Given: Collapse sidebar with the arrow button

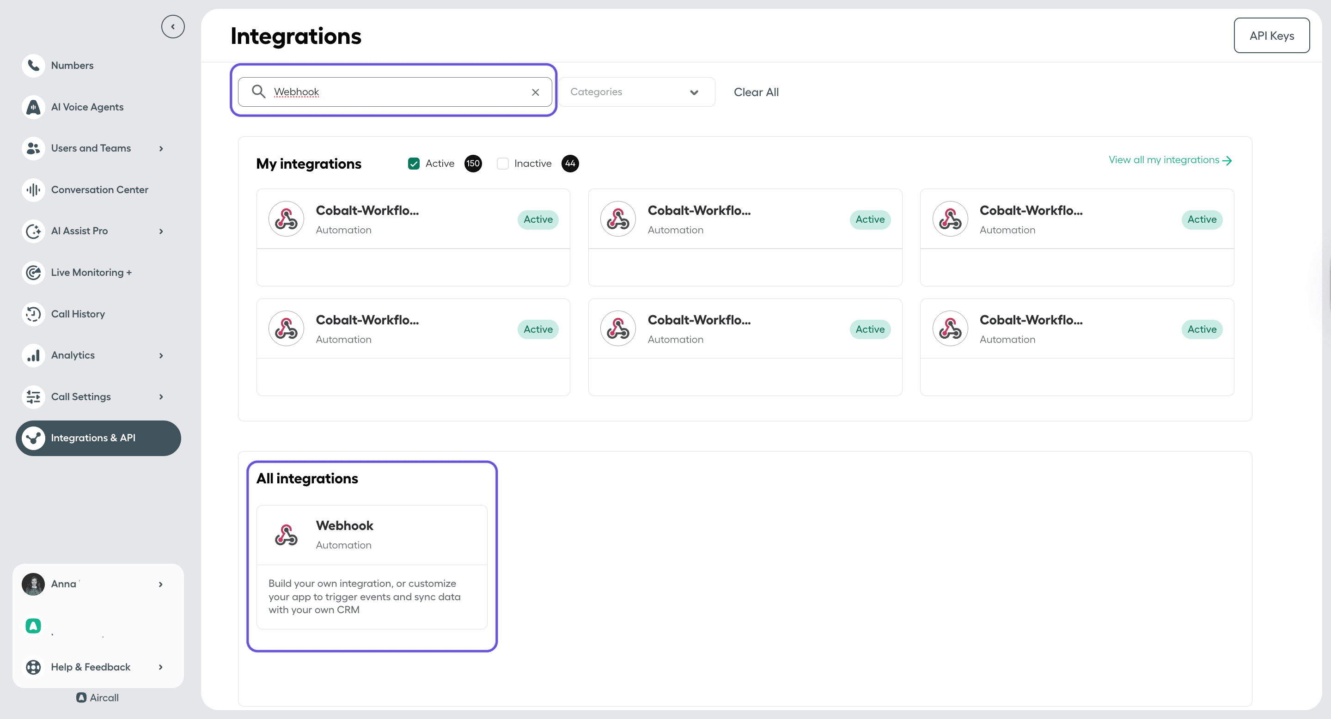Looking at the screenshot, I should click(x=172, y=26).
